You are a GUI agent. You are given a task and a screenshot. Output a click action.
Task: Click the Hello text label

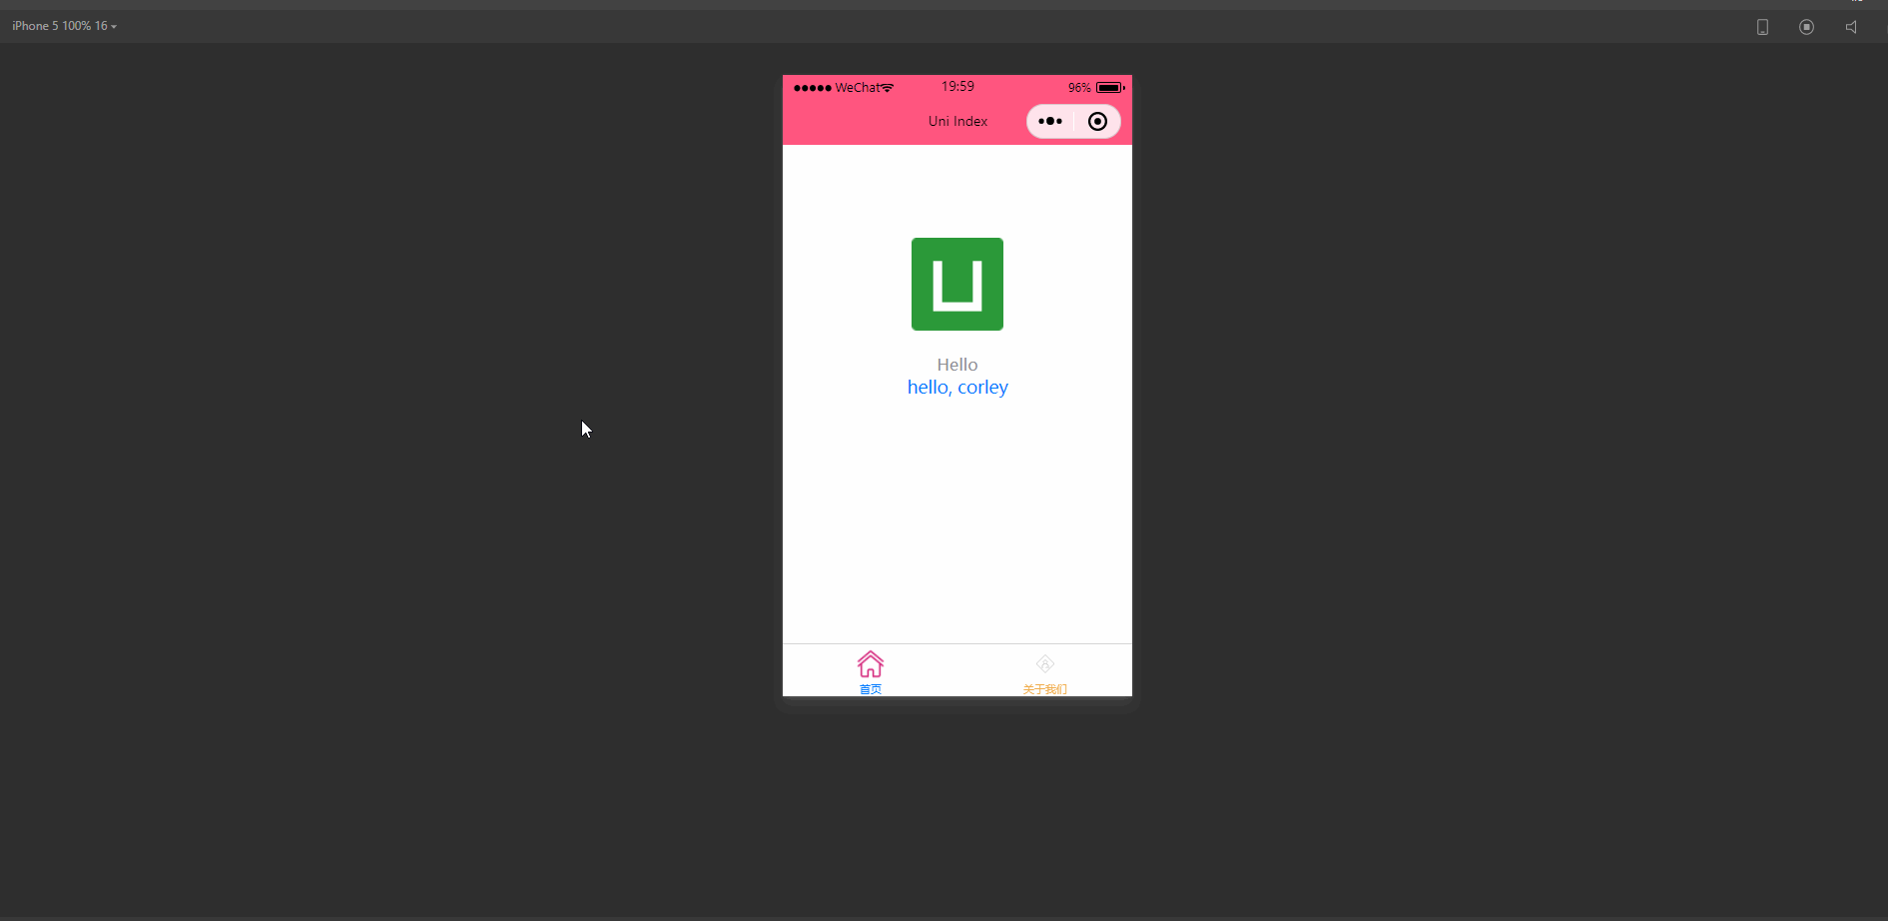956,364
